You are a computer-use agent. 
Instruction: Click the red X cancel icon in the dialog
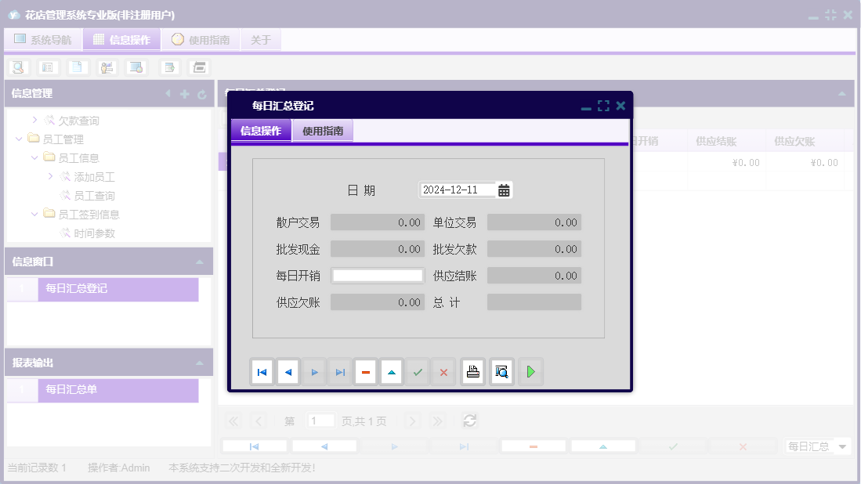pyautogui.click(x=443, y=372)
